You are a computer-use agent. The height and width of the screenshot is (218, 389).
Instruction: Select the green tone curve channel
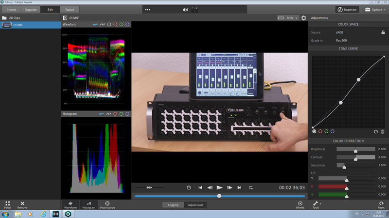coord(326,131)
